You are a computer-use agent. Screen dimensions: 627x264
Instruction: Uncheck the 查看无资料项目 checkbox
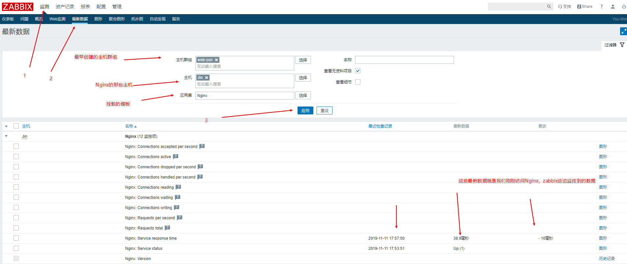click(x=358, y=71)
